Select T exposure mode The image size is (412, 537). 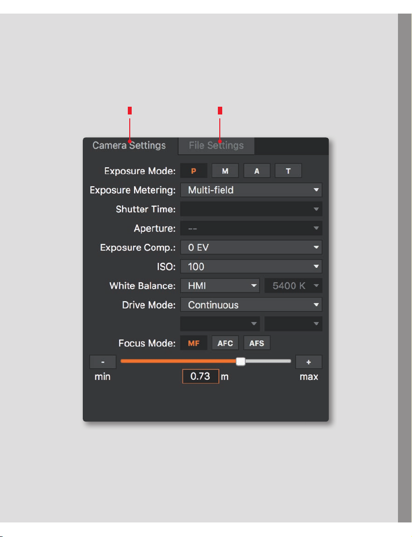pyautogui.click(x=288, y=171)
